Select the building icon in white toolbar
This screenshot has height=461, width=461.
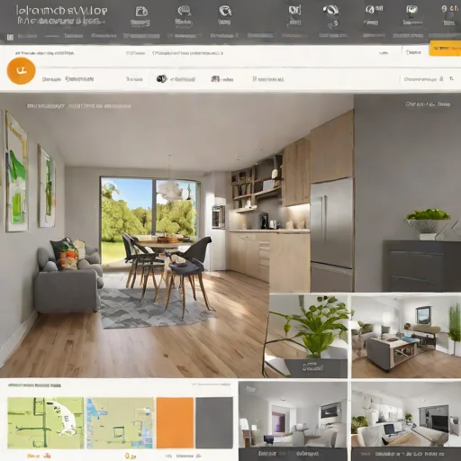coord(215,79)
